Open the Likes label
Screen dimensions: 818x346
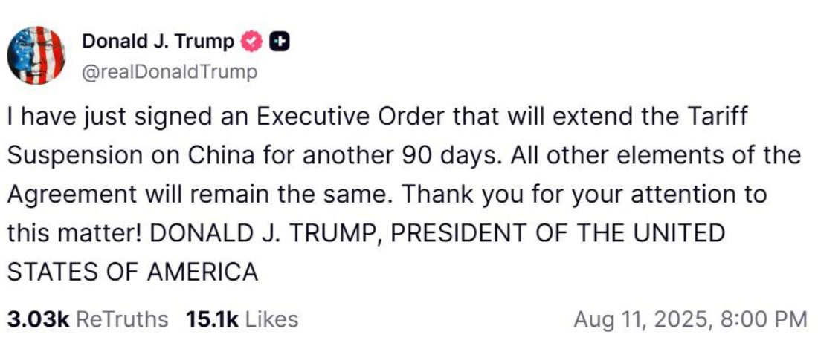[x=271, y=319]
